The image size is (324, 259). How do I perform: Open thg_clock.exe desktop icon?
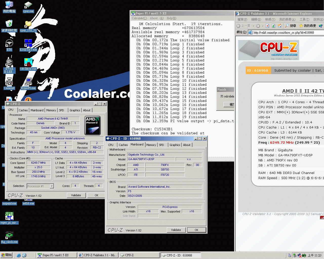(x=9, y=238)
